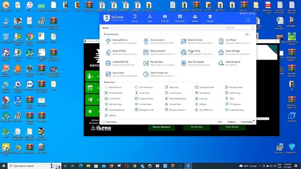The height and width of the screenshot is (169, 301).
Task: Open the Skip MDM Lock tool
Action: pos(204,110)
